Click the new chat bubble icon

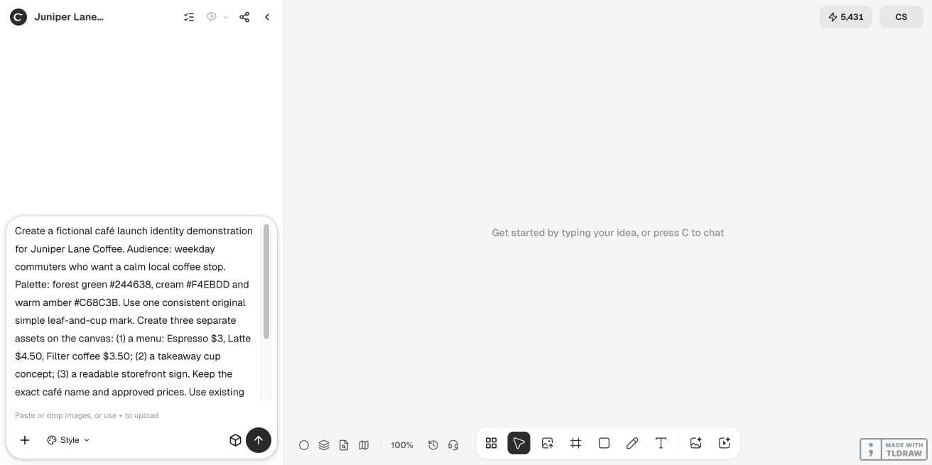[212, 17]
